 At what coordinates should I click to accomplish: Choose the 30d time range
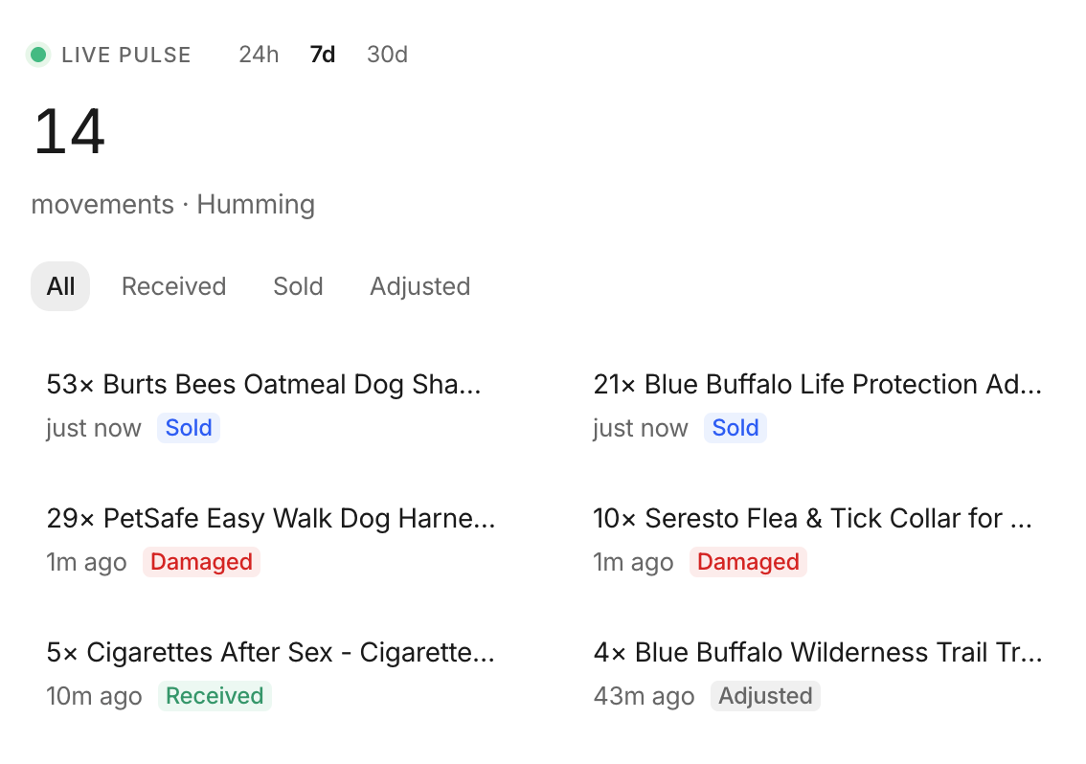tap(387, 55)
